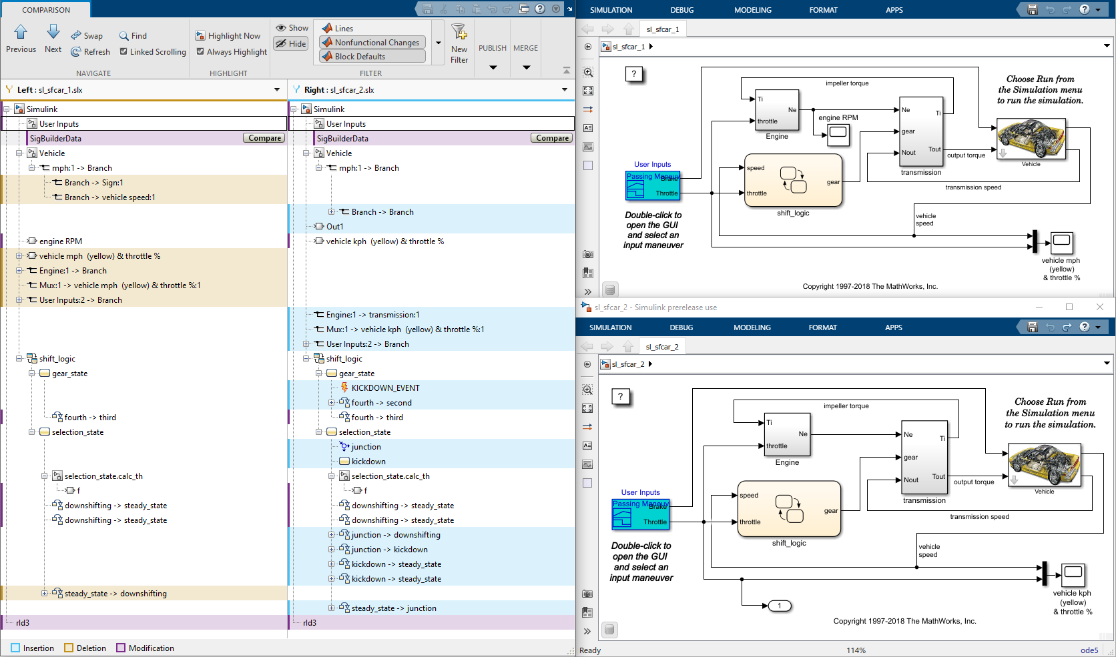Open the DEBUG tab in bottom window
The width and height of the screenshot is (1116, 657).
pyautogui.click(x=681, y=327)
